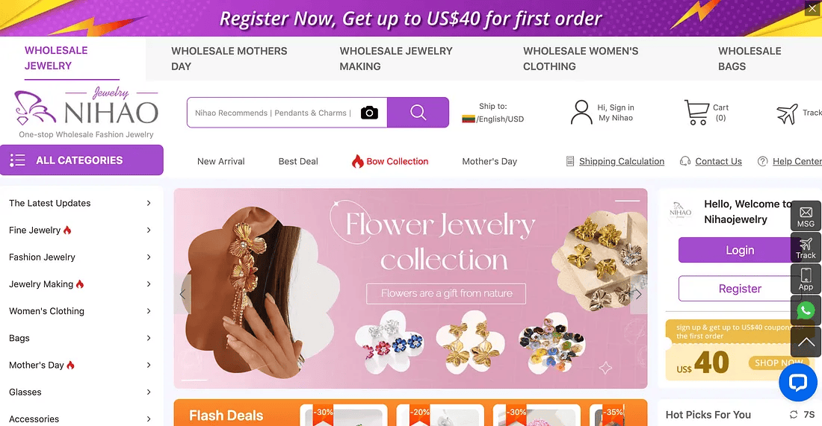822x426 pixels.
Task: Open the ALL CATEGORIES menu
Action: (x=81, y=160)
